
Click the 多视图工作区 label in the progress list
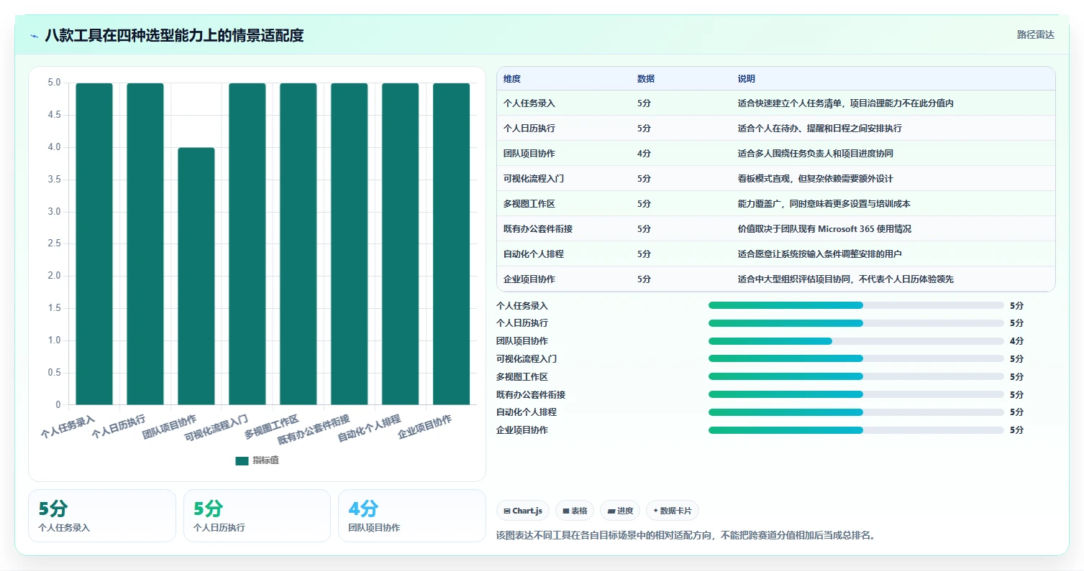click(x=522, y=376)
